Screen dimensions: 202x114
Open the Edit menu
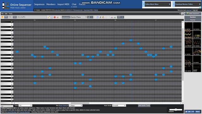pyautogui.click(x=6, y=14)
